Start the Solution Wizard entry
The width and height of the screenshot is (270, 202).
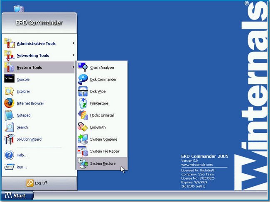pos(39,139)
